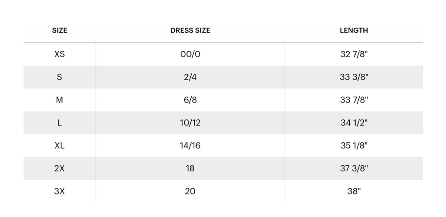Click the 33 3/8" length value

pyautogui.click(x=354, y=77)
